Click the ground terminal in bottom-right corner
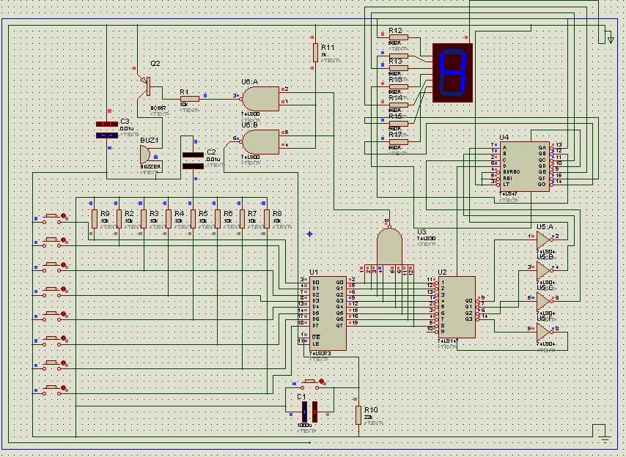Image resolution: width=626 pixels, height=457 pixels. click(x=605, y=440)
